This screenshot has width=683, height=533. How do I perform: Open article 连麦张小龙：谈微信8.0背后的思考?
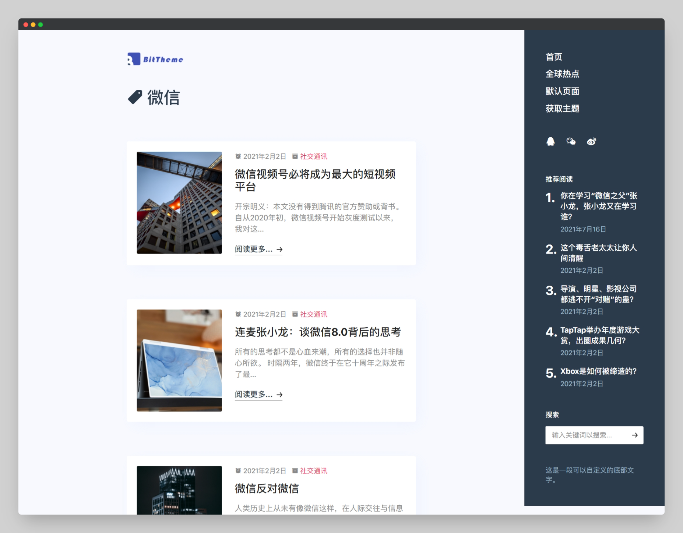click(x=318, y=332)
